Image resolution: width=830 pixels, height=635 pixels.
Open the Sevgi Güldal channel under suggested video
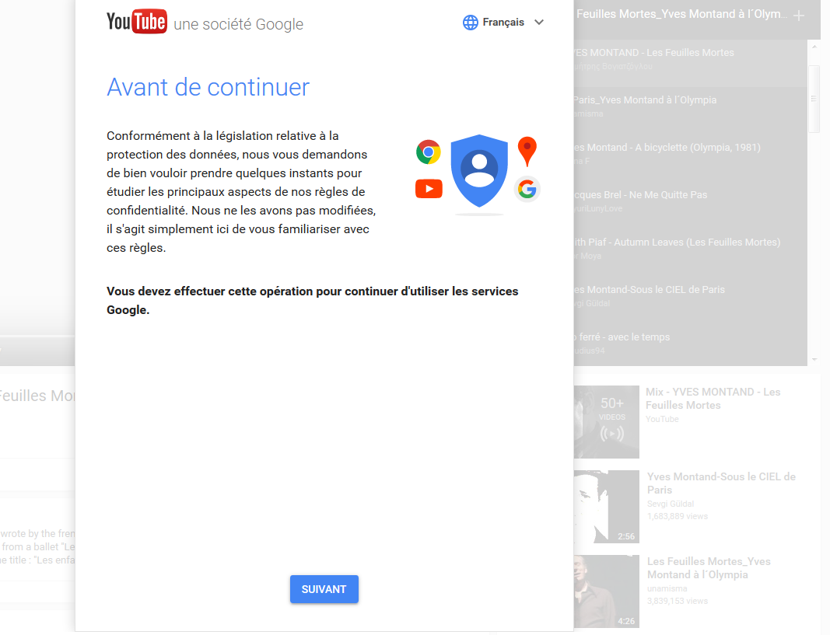click(670, 504)
